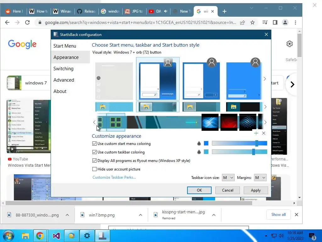Open Chrome's three-dot menu
Image resolution: width=322 pixels, height=242 pixels.
click(x=295, y=22)
